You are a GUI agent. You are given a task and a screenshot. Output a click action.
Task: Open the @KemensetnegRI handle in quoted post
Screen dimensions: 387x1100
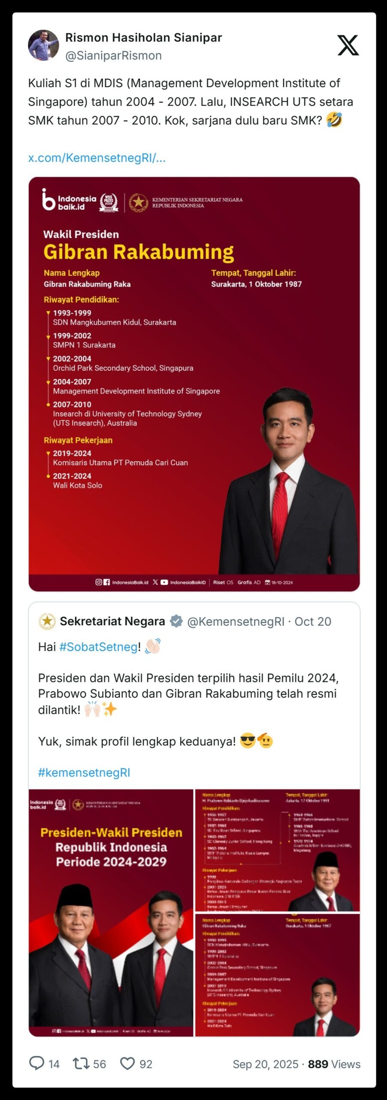236,622
